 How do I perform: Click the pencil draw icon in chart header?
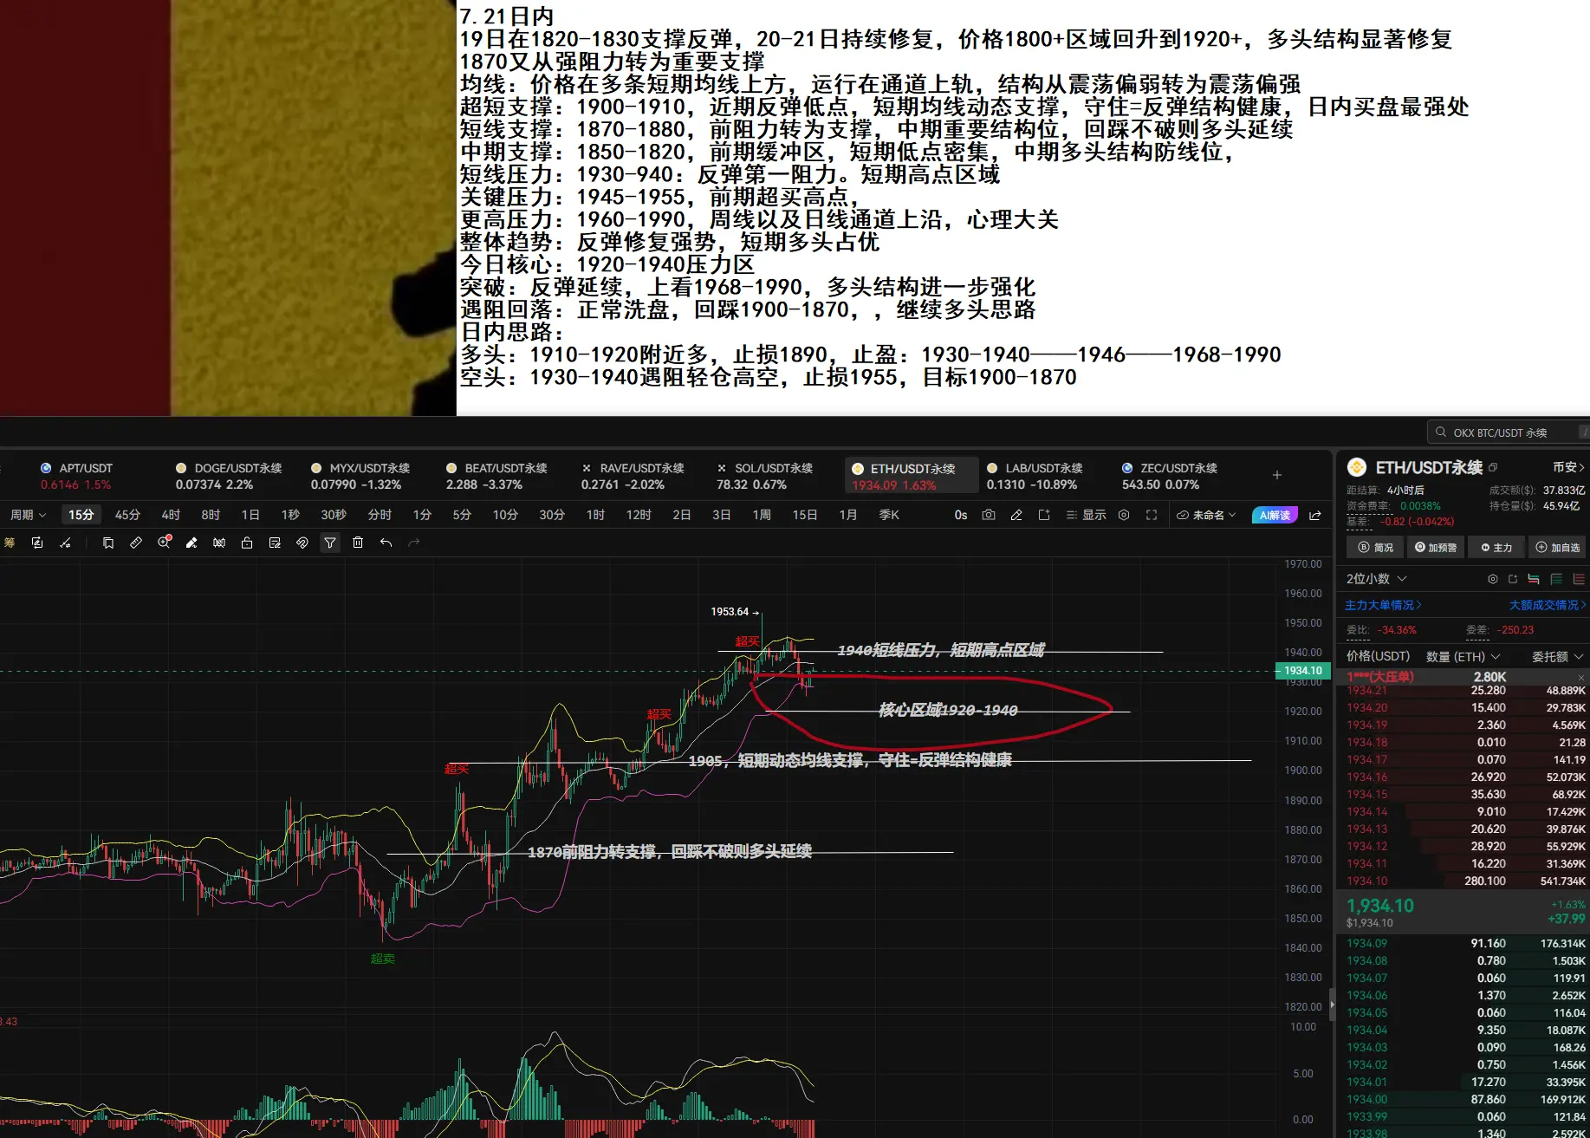pyautogui.click(x=1016, y=515)
